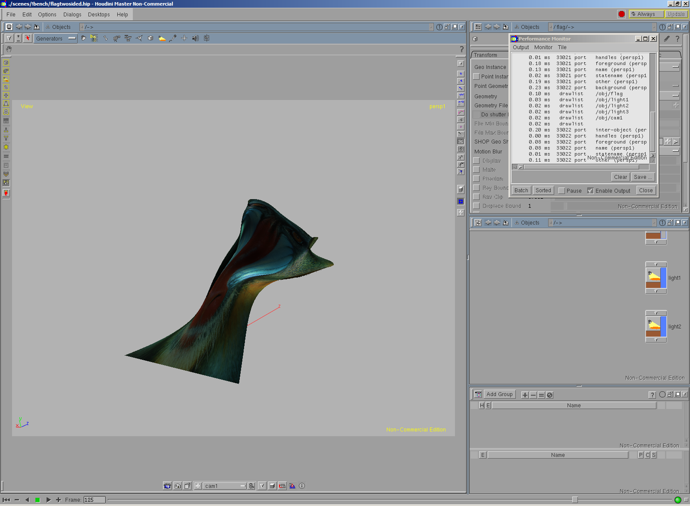
Task: Click the red record button at top
Action: coord(621,14)
